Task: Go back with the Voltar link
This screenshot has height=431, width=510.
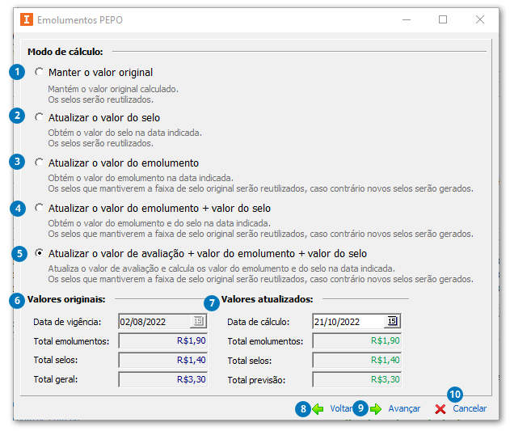Action: [341, 408]
